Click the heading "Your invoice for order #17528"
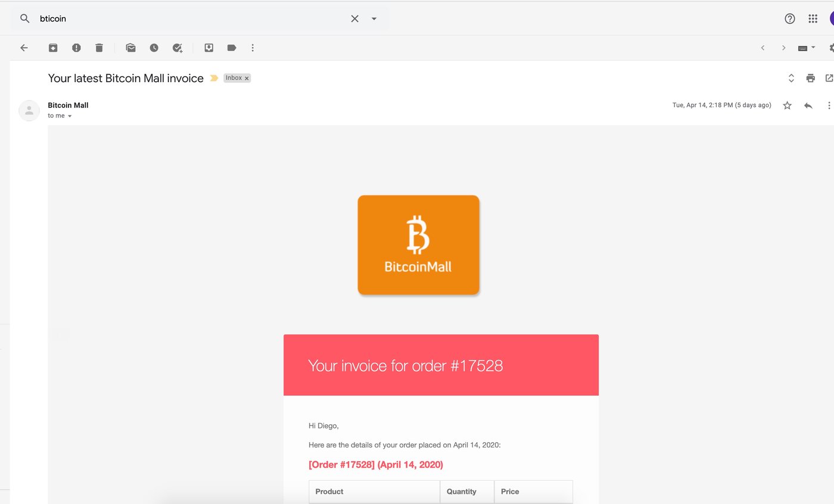This screenshot has height=504, width=834. [x=405, y=365]
